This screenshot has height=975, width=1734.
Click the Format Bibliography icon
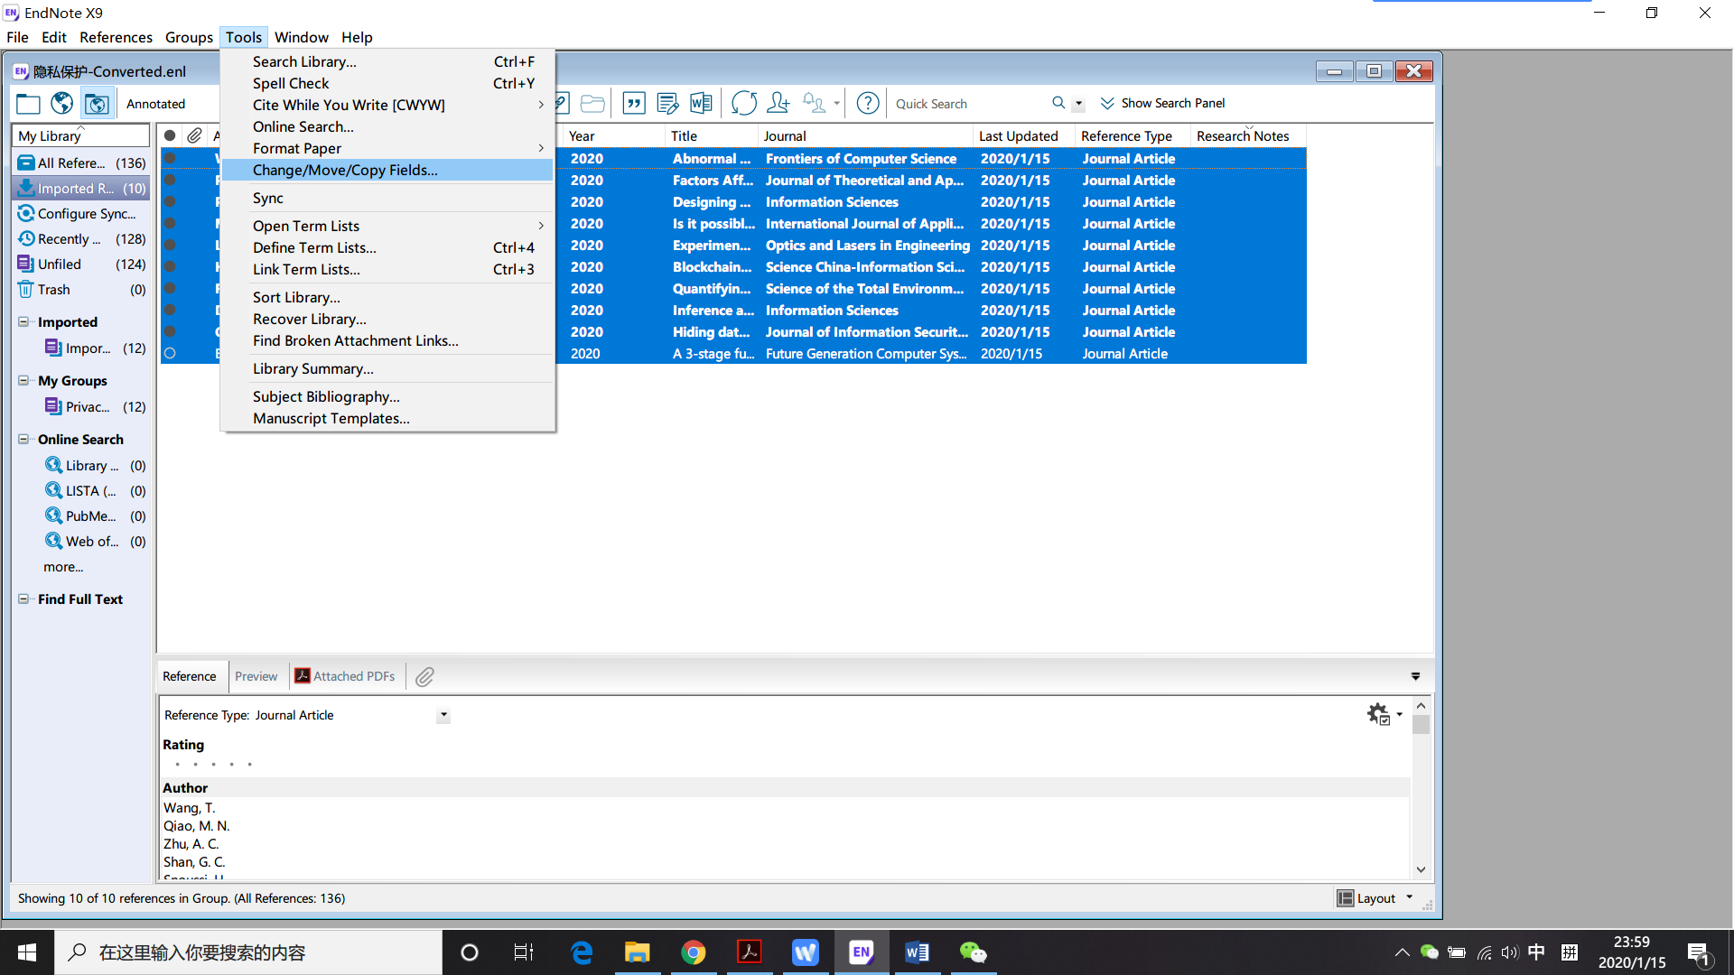coord(667,103)
